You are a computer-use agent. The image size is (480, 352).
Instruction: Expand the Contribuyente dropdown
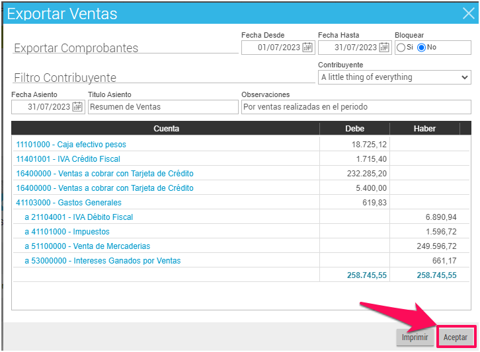pyautogui.click(x=394, y=77)
